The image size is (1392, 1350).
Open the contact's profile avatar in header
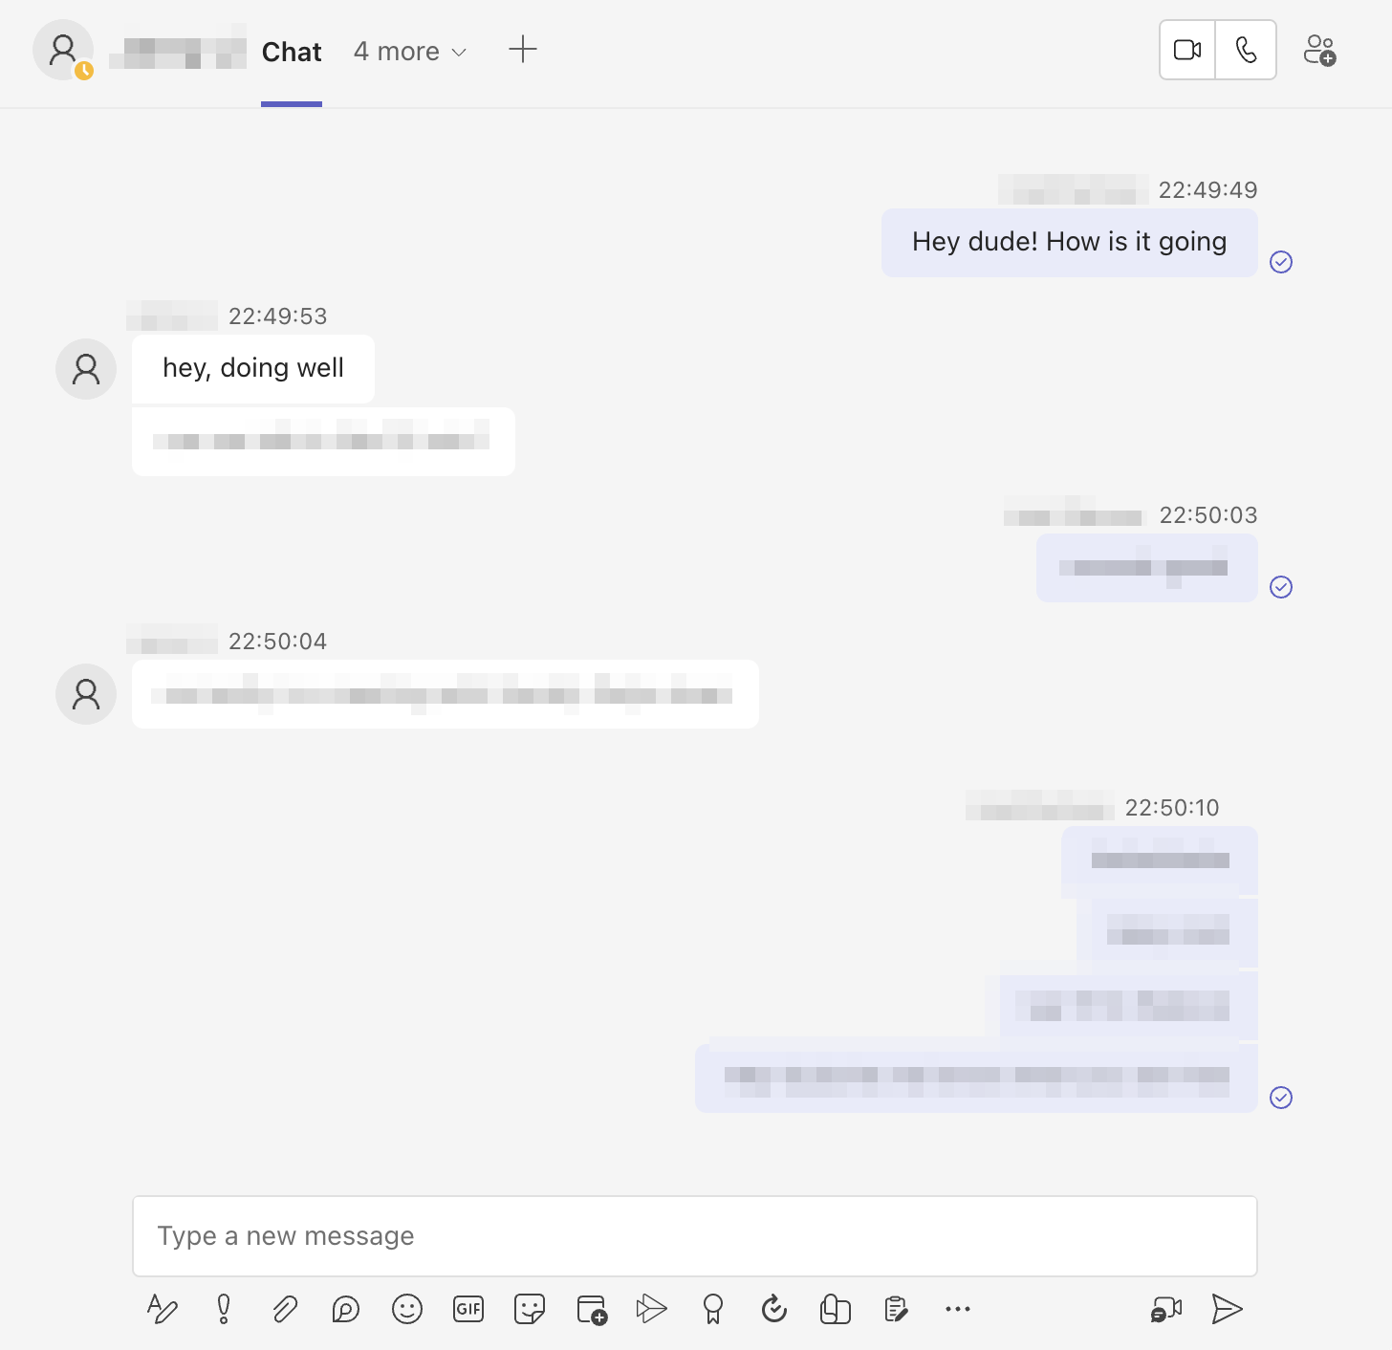coord(63,50)
